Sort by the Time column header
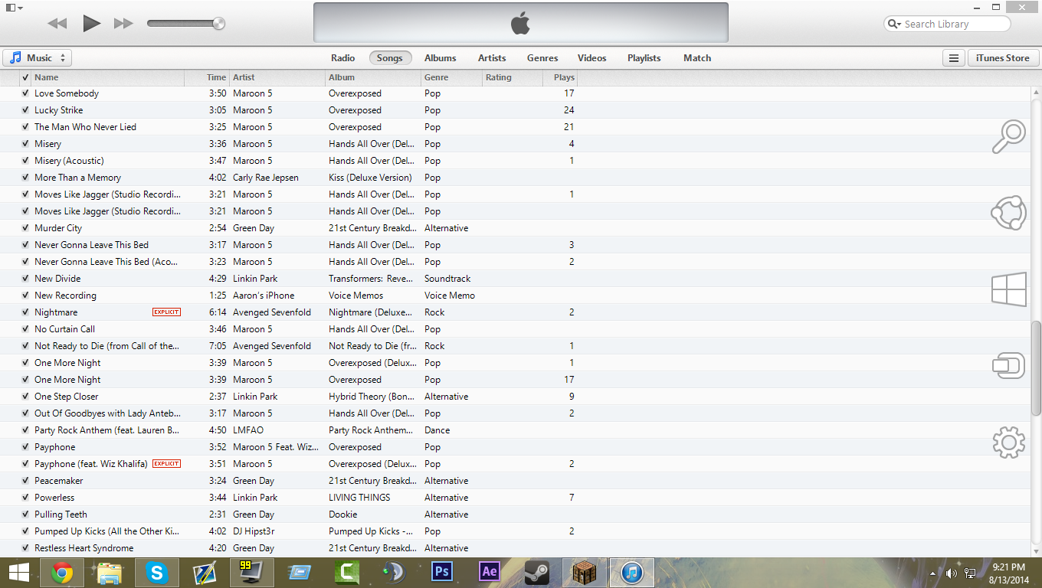 click(x=207, y=77)
